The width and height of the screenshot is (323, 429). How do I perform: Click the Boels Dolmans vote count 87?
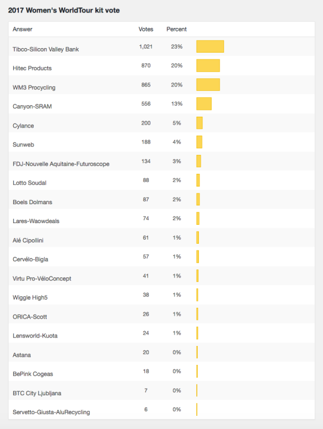tap(146, 200)
